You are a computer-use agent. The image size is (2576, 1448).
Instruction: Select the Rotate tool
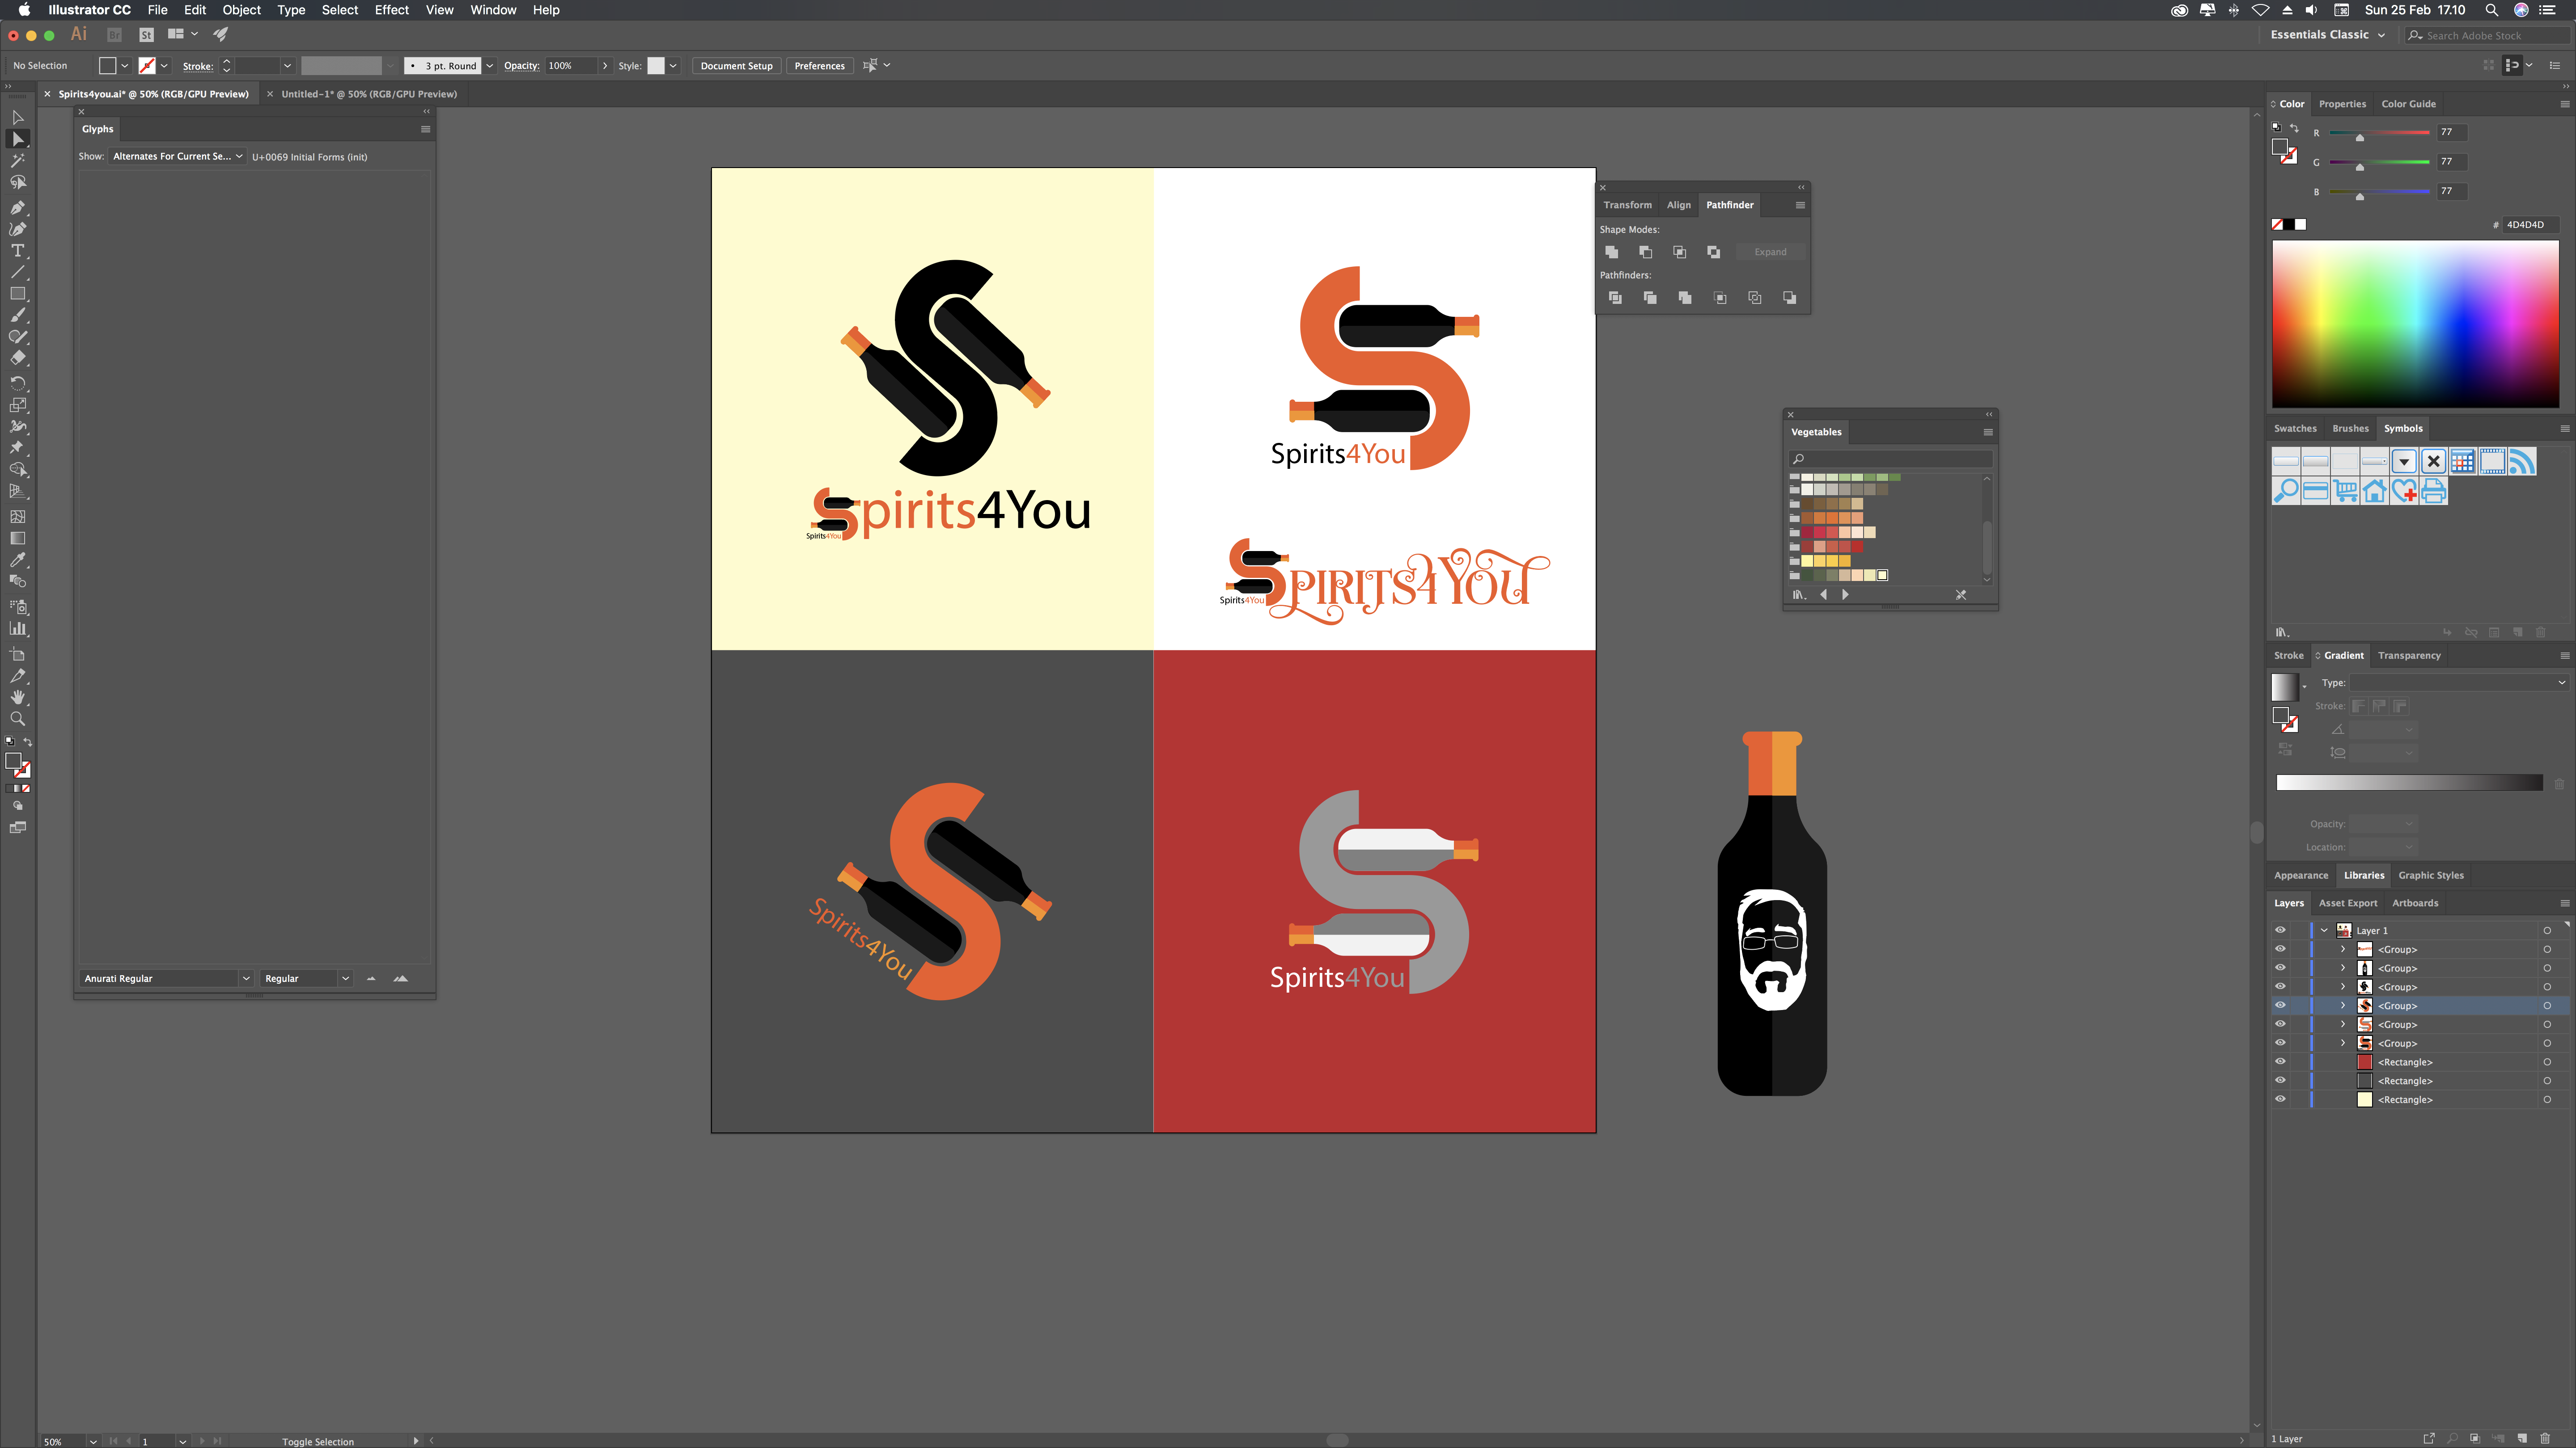tap(17, 384)
